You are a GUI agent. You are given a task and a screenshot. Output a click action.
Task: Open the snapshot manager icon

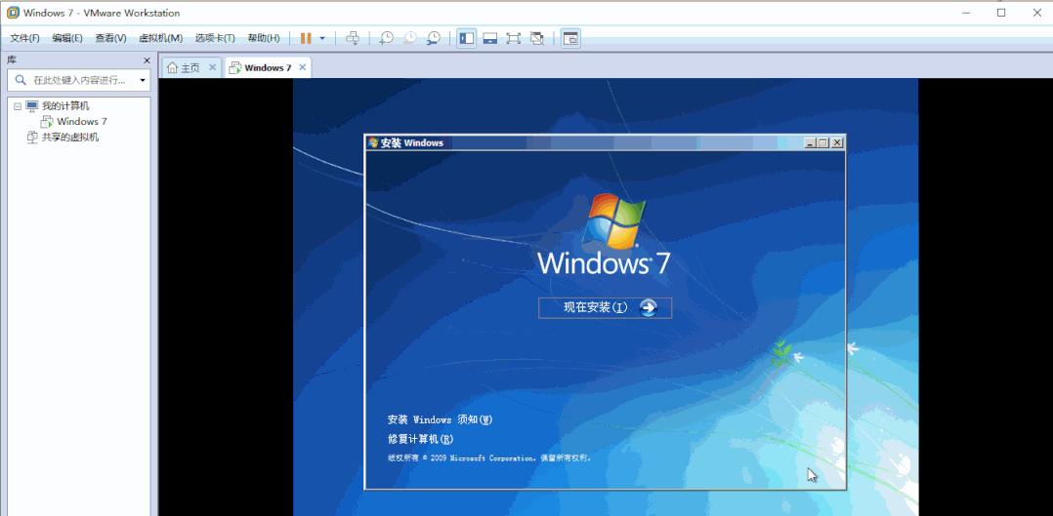click(434, 38)
